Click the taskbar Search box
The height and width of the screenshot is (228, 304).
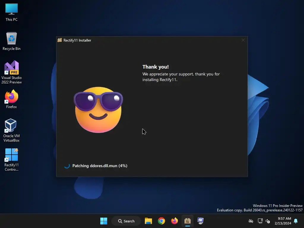click(126, 221)
